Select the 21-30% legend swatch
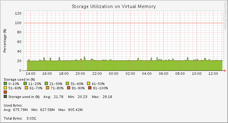The height and width of the screenshot is (123, 228). tap(46, 84)
